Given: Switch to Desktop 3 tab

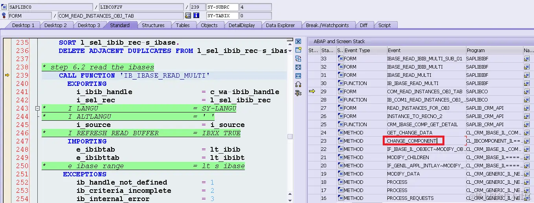Looking at the screenshot, I should (89, 25).
